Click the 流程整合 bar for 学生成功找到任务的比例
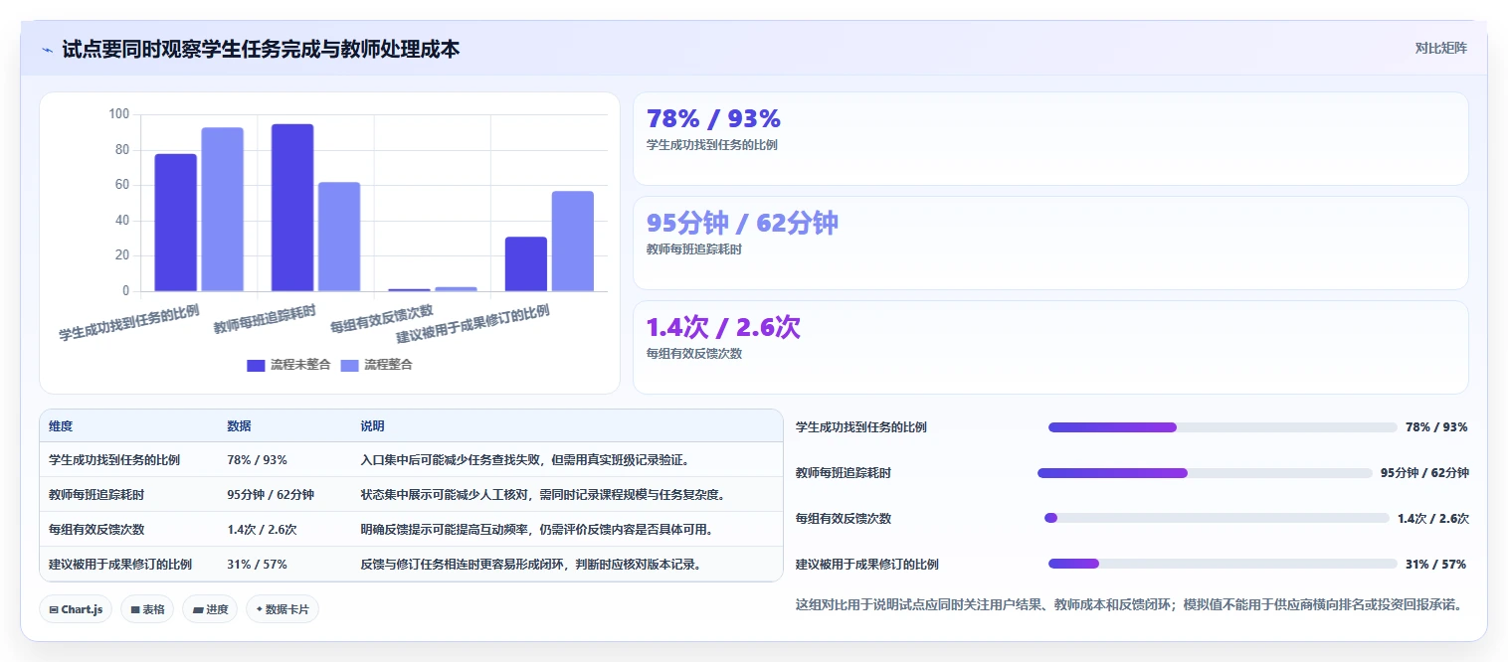 pos(222,210)
